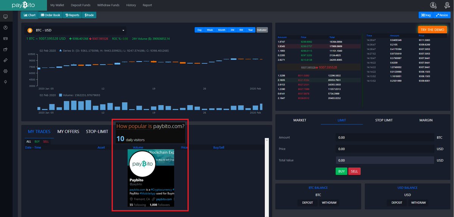Click DEPOSIT under BTC BALANCE

[x=308, y=203]
